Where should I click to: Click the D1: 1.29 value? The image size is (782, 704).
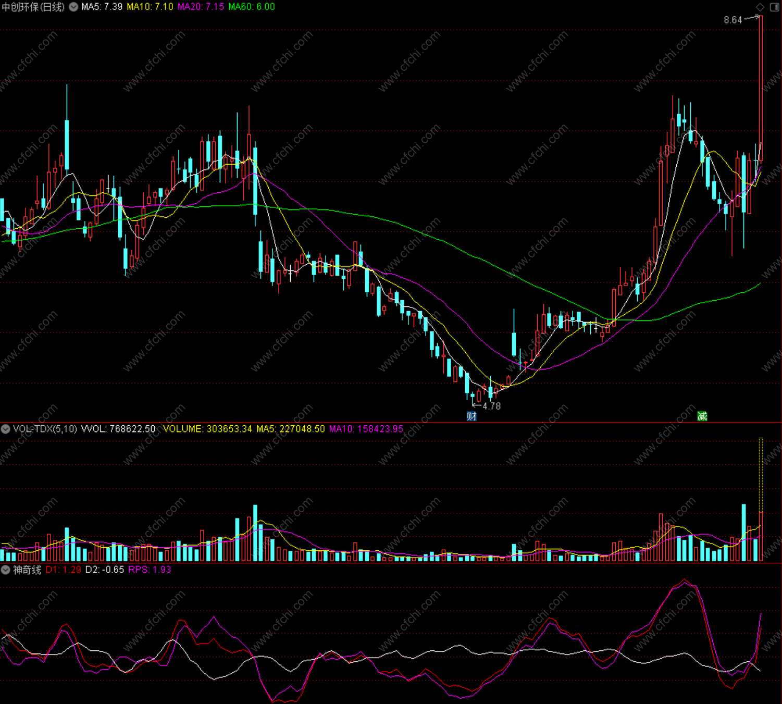64,570
